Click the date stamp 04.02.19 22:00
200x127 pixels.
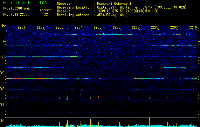point(16,15)
